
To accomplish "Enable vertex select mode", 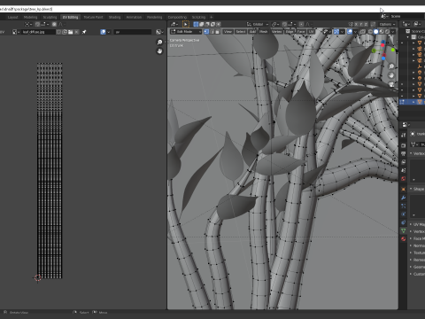I will [x=206, y=32].
